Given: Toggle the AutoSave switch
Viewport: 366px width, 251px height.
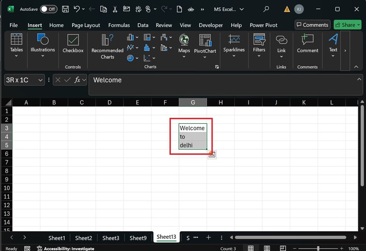Looking at the screenshot, I should coord(48,9).
